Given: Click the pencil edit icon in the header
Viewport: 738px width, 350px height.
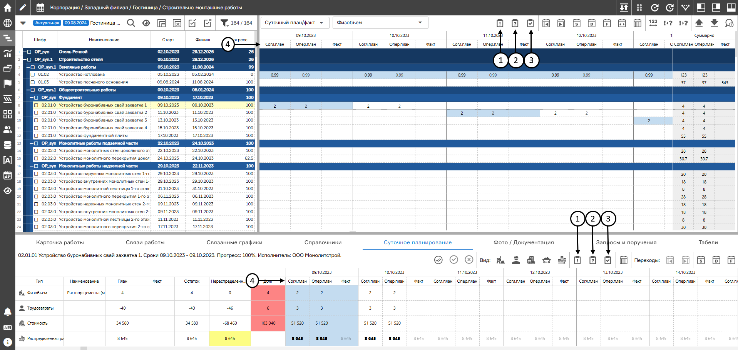Looking at the screenshot, I should (23, 7).
